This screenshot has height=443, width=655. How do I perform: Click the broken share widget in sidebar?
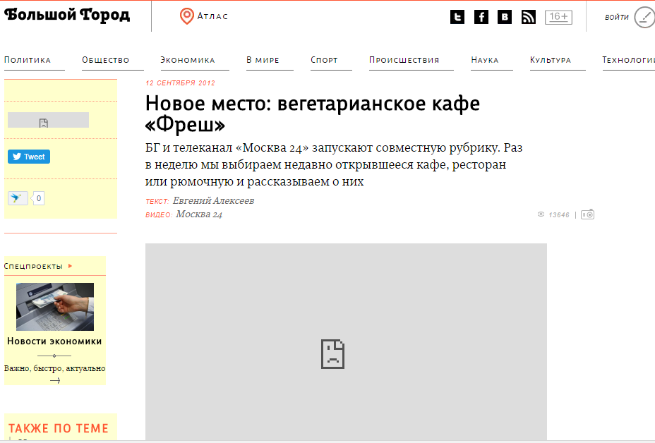[x=49, y=120]
